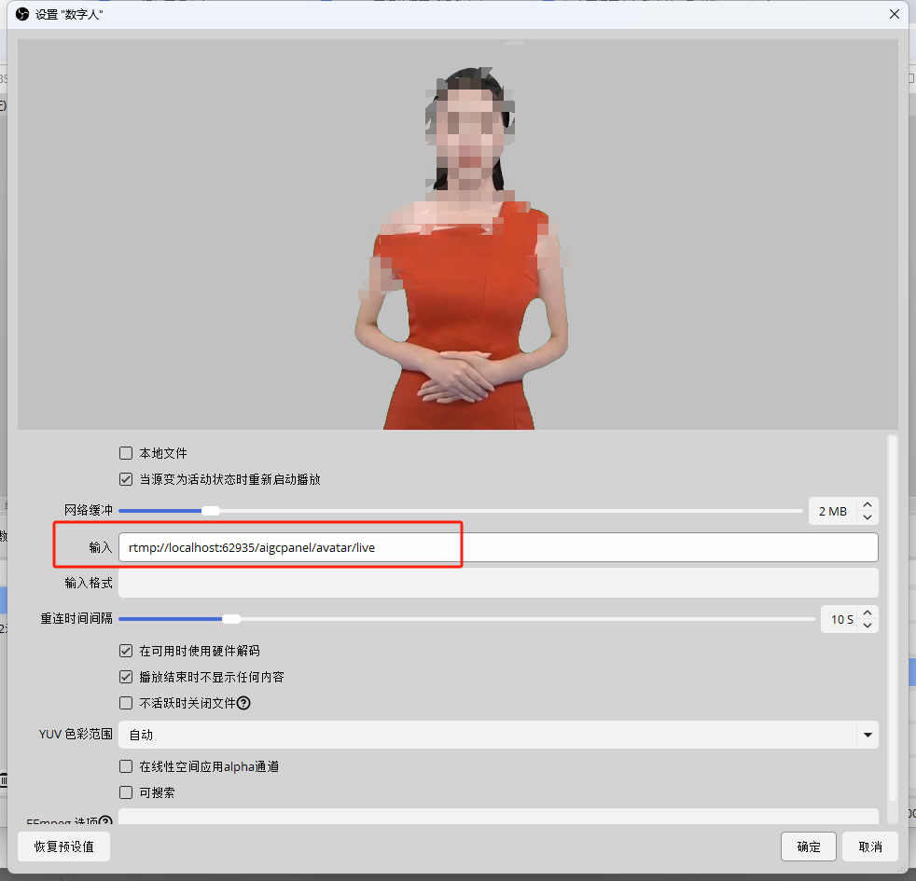
Task: Click the 确定 button
Action: click(x=809, y=847)
